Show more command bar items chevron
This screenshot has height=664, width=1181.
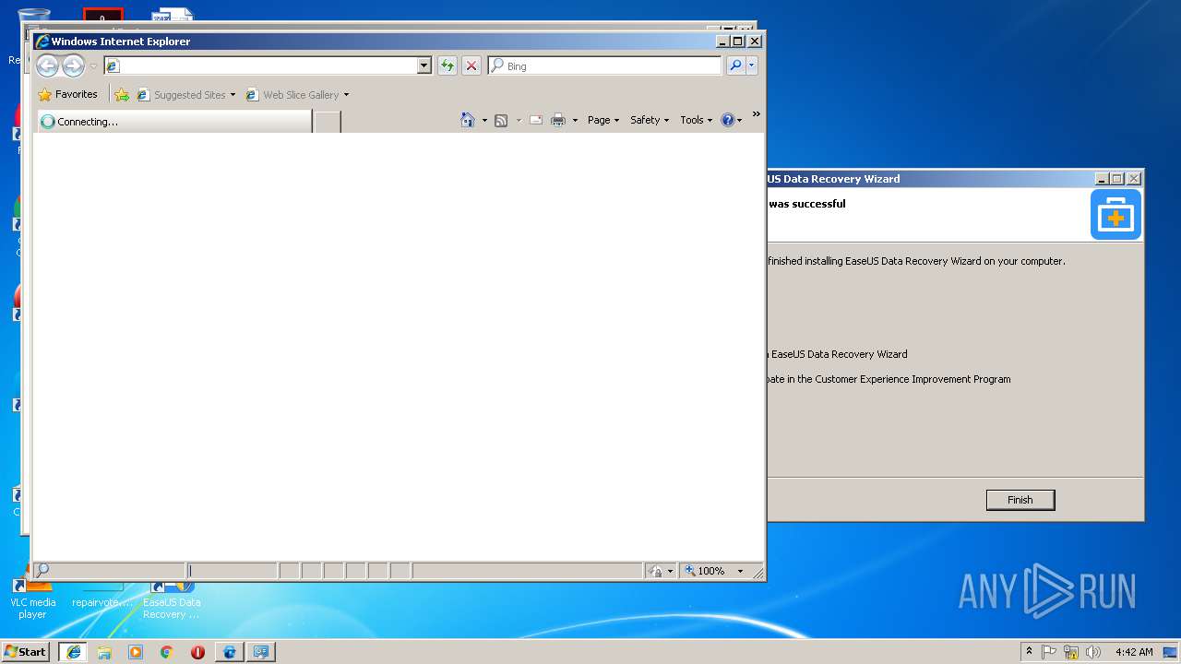(756, 114)
